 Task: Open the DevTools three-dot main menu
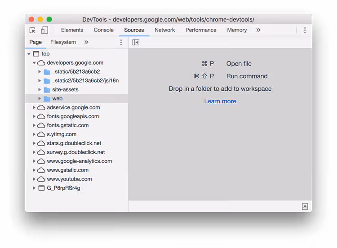tap(305, 30)
